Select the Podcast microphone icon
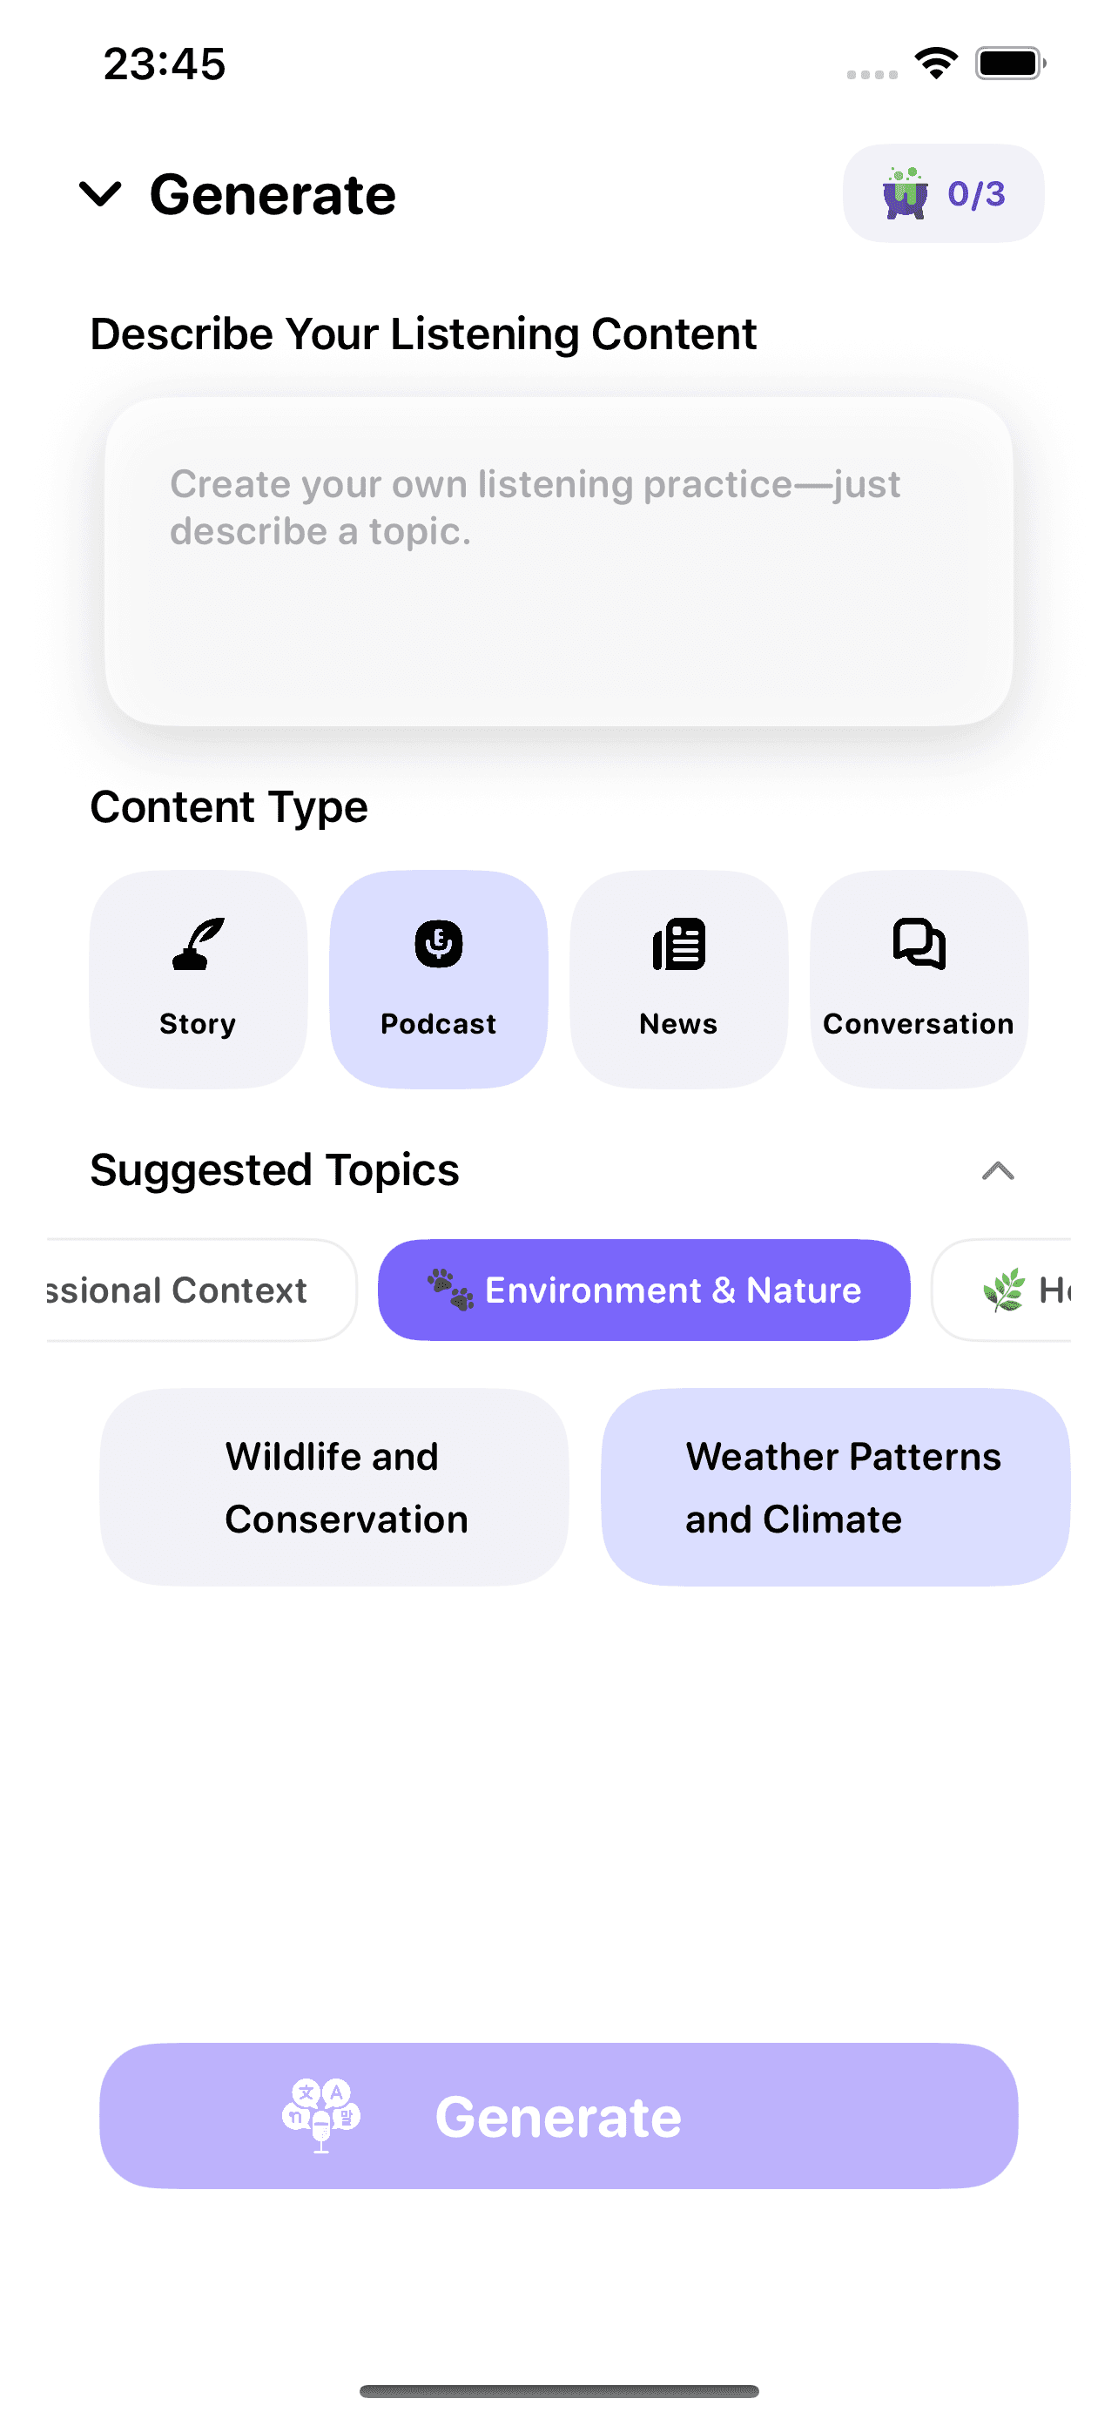This screenshot has width=1118, height=2419. 438,943
